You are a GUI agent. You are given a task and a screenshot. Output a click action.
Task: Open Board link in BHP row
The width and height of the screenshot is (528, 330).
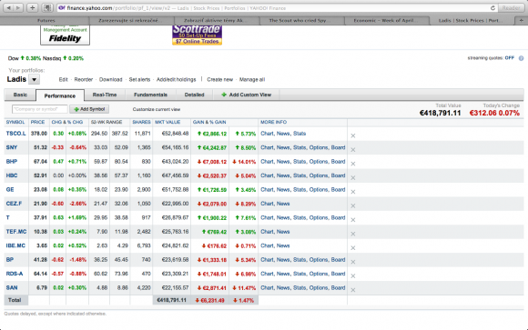click(338, 162)
